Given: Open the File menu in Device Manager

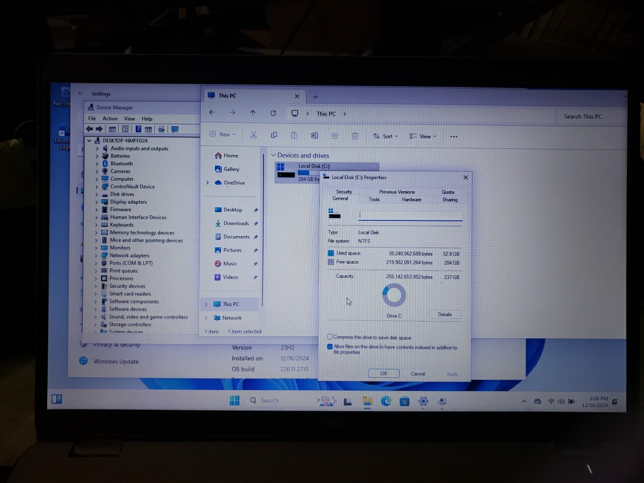Looking at the screenshot, I should click(x=92, y=119).
